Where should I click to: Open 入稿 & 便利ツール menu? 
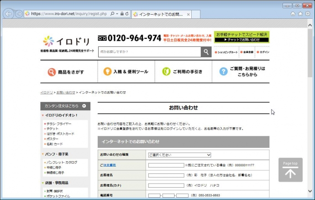click(126, 72)
